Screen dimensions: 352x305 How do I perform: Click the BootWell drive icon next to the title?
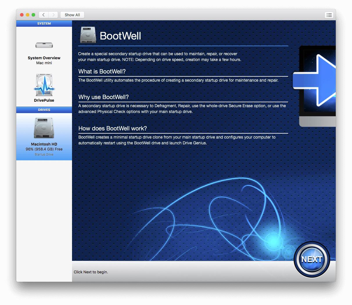(88, 35)
